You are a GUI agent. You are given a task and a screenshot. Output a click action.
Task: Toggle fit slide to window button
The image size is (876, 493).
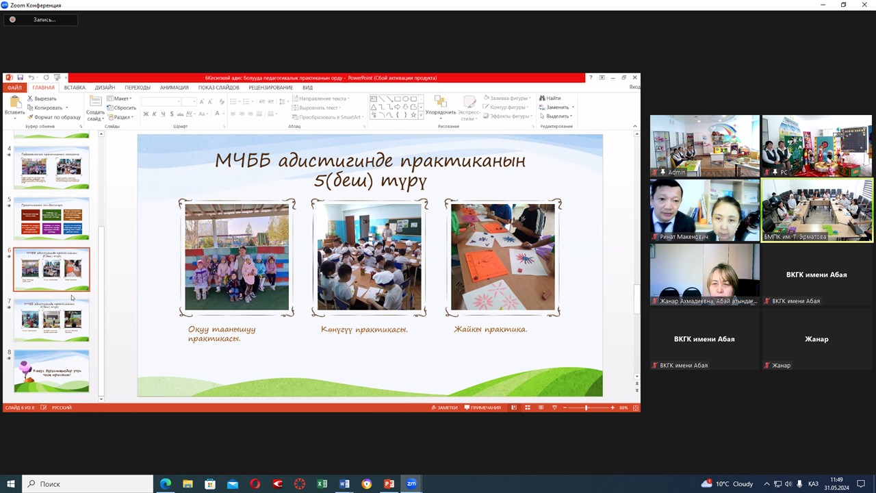click(636, 407)
